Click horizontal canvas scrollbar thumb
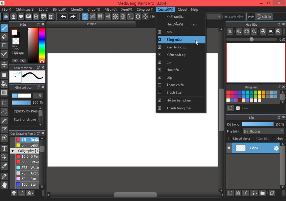Screen dimensions: 286x201 pyautogui.click(x=135, y=195)
